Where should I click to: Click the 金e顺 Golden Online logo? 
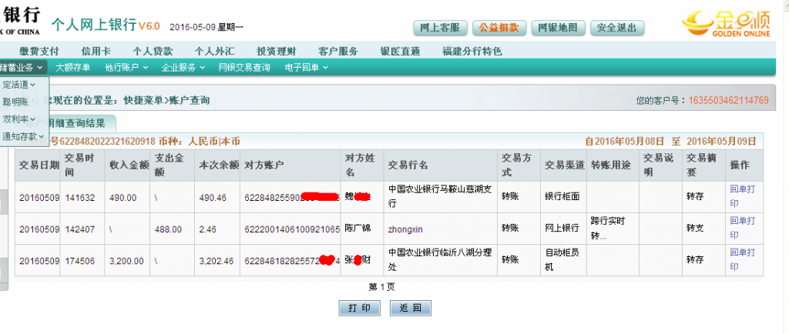[x=726, y=24]
